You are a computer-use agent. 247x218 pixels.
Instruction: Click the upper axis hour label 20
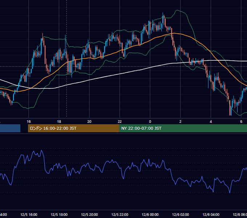(x=89, y=122)
